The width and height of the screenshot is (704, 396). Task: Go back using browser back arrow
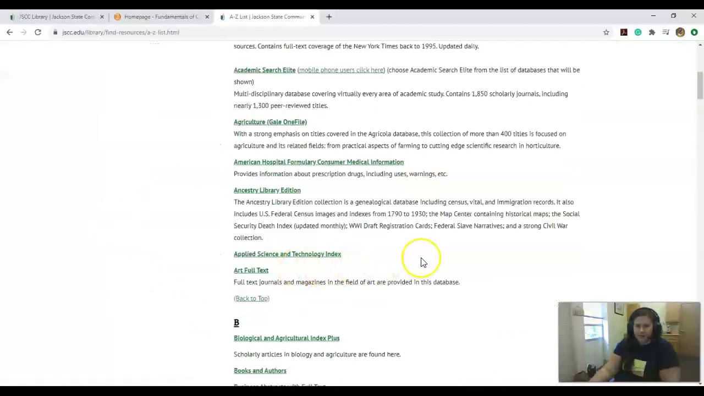9,32
